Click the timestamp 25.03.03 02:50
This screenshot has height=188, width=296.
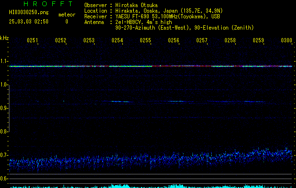click(x=29, y=22)
